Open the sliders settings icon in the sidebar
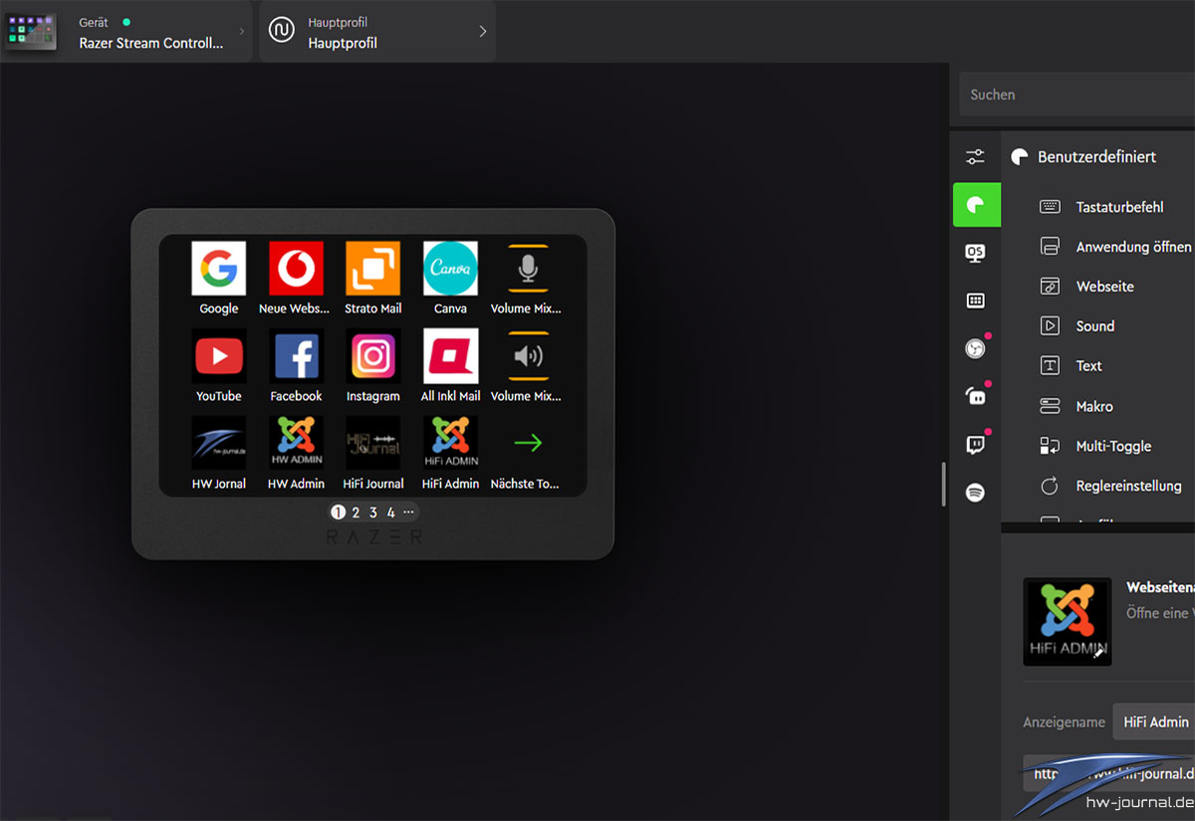Viewport: 1195px width, 821px height. pyautogui.click(x=976, y=157)
